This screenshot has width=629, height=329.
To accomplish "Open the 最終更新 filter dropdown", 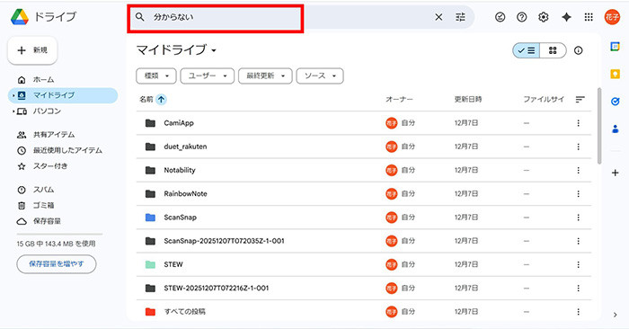I will [x=265, y=76].
